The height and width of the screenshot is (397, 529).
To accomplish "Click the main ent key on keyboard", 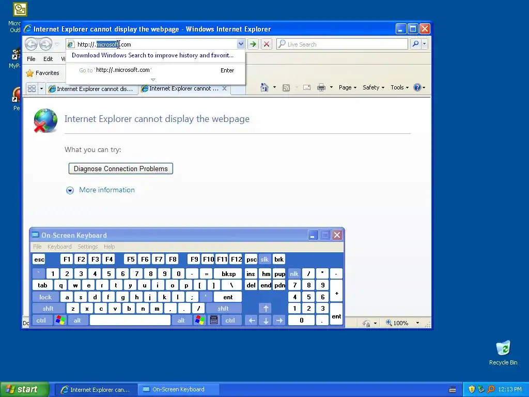I will [228, 297].
